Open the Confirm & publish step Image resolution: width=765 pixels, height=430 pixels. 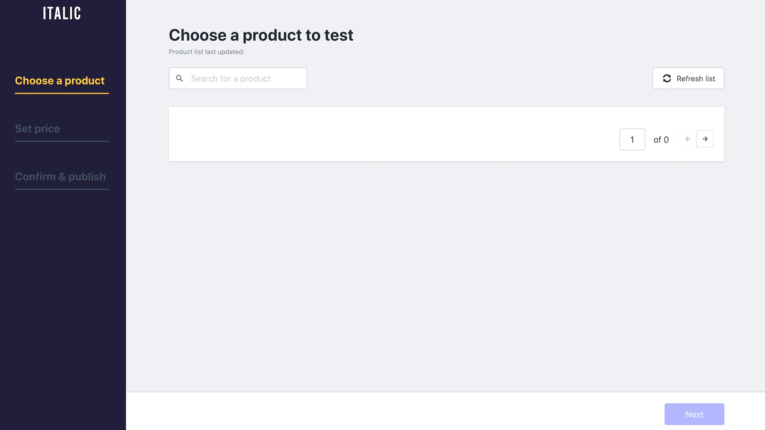(x=60, y=177)
